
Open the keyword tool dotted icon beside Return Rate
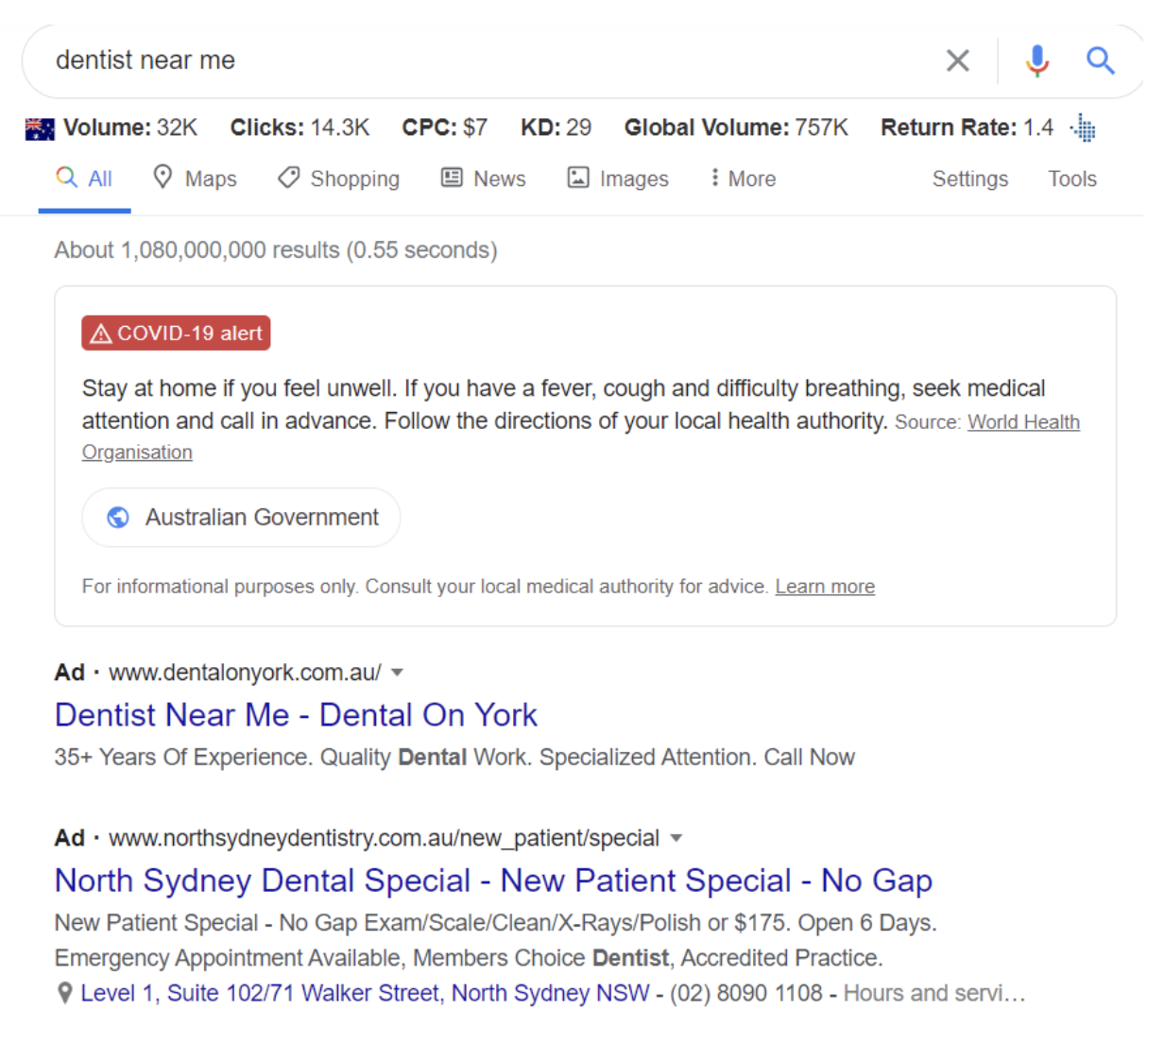[1084, 128]
